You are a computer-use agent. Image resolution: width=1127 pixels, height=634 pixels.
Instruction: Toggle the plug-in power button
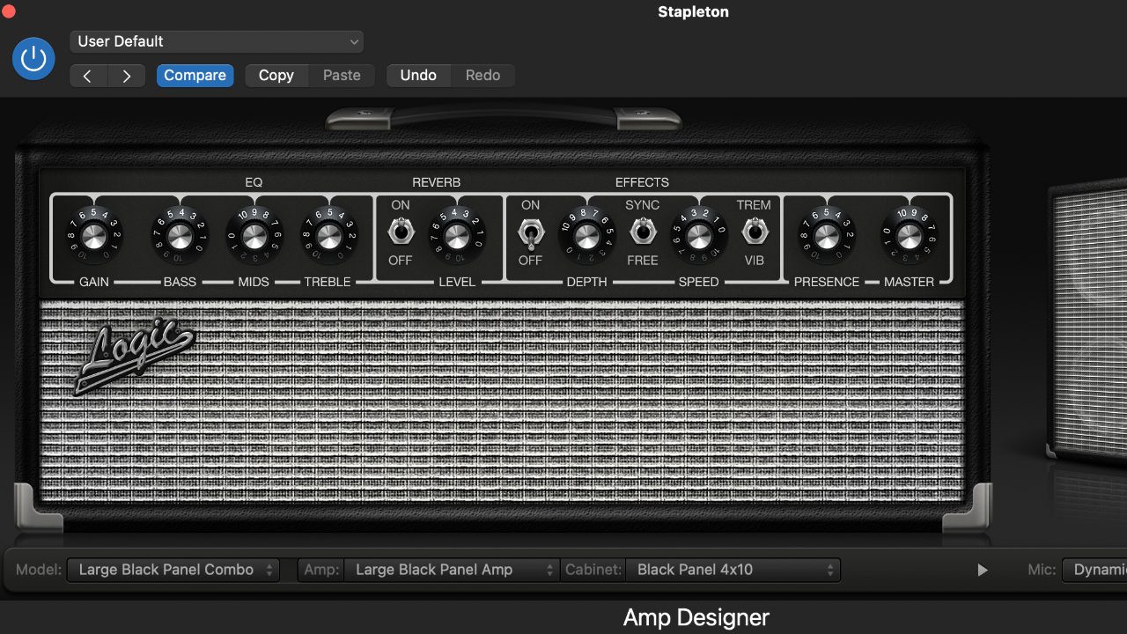pyautogui.click(x=33, y=58)
